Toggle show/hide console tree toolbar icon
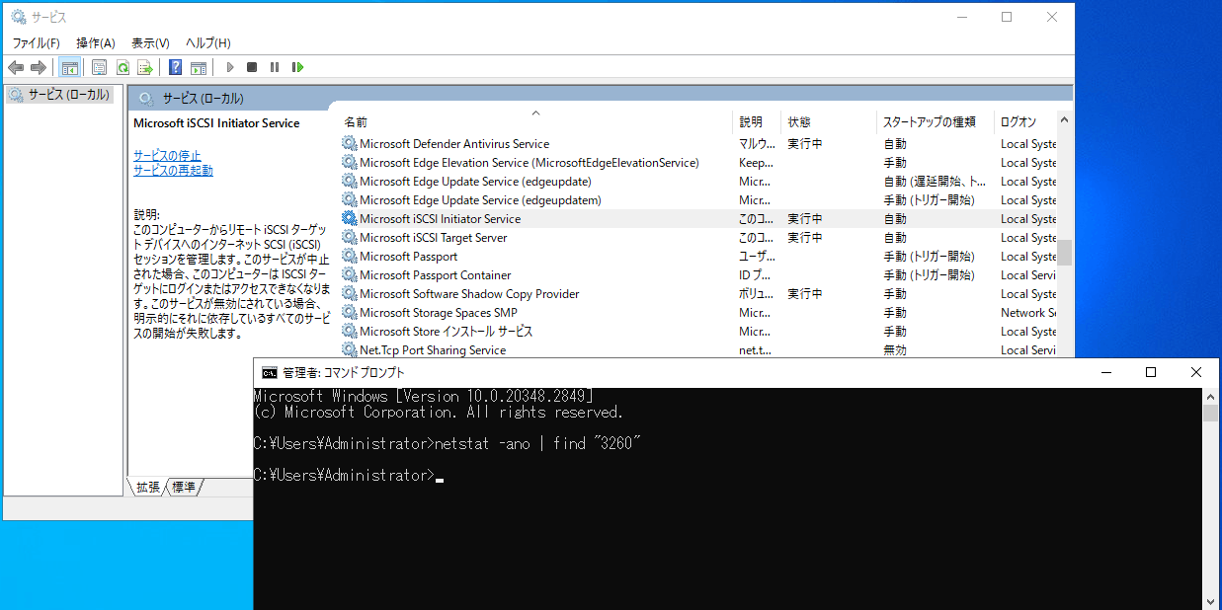 pos(69,67)
